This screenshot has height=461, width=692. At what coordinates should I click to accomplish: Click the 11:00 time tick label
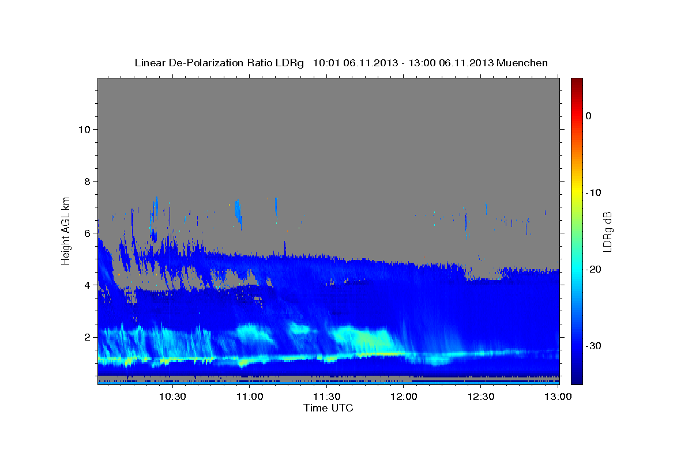249,396
